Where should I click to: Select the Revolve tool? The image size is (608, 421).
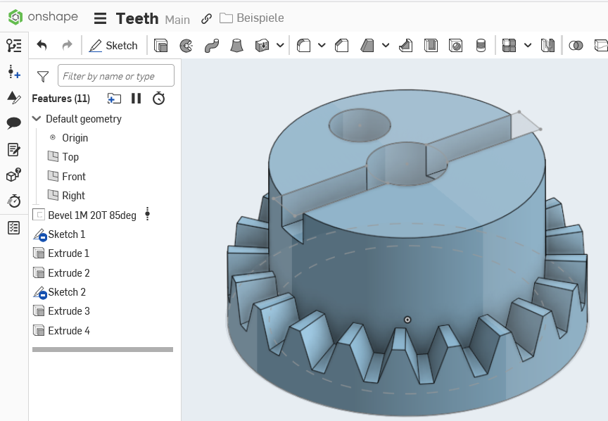(x=186, y=46)
